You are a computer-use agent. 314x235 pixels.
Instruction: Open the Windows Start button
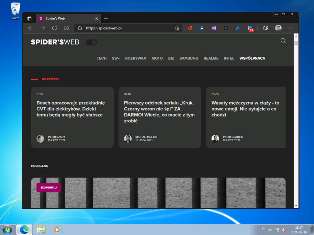(x=7, y=230)
